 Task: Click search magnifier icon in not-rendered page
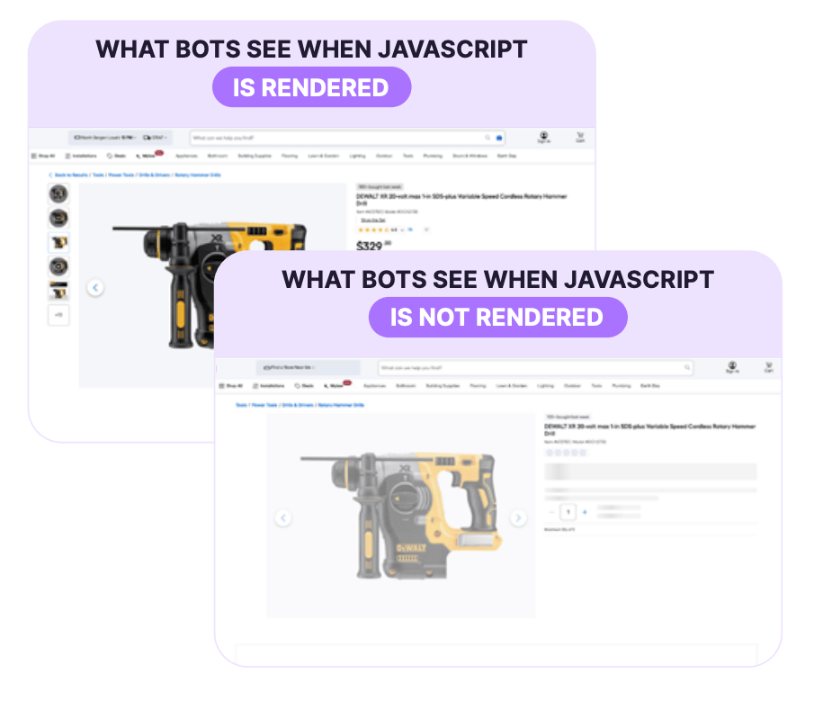click(687, 368)
